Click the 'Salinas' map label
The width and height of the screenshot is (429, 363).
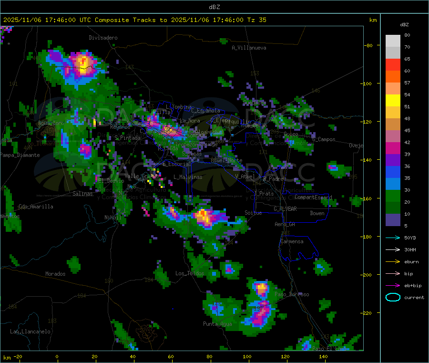tap(82, 194)
